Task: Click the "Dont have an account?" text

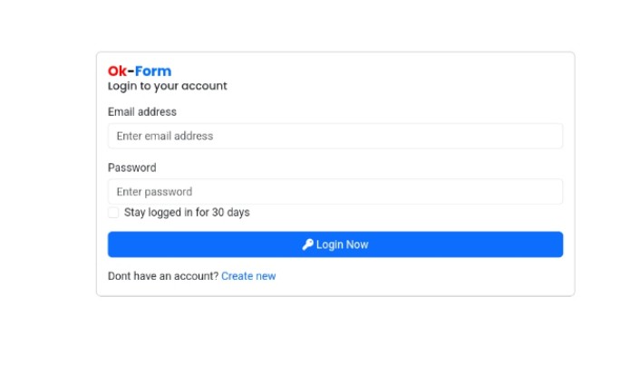Action: click(163, 276)
